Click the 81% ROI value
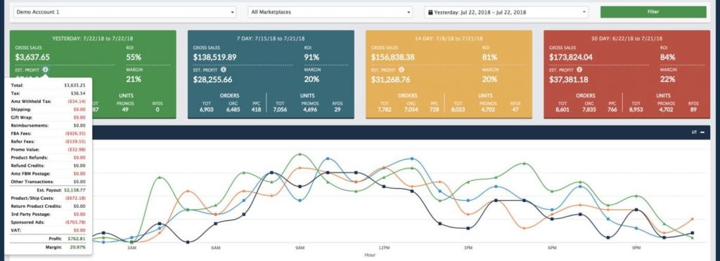This screenshot has height=261, width=720. point(489,58)
